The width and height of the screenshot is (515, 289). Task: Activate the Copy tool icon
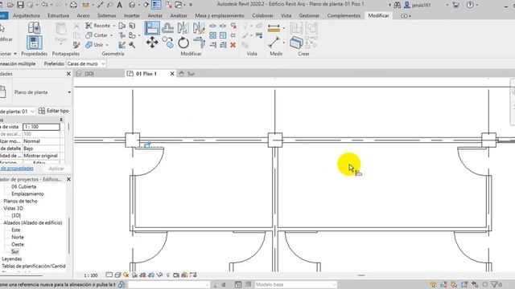point(167,43)
